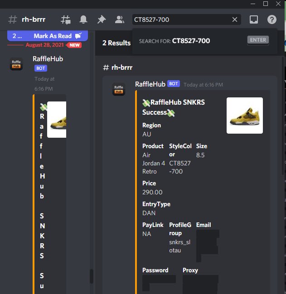Click the NA PayLink value
Image resolution: width=286 pixels, height=294 pixels.
pyautogui.click(x=147, y=234)
